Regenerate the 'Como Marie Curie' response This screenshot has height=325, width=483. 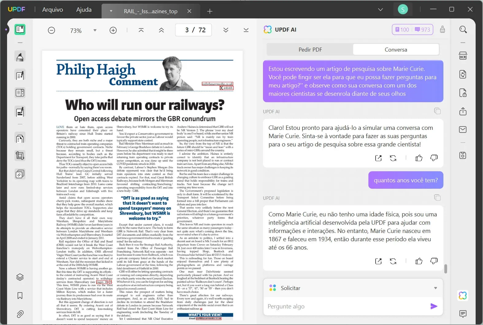(x=393, y=261)
